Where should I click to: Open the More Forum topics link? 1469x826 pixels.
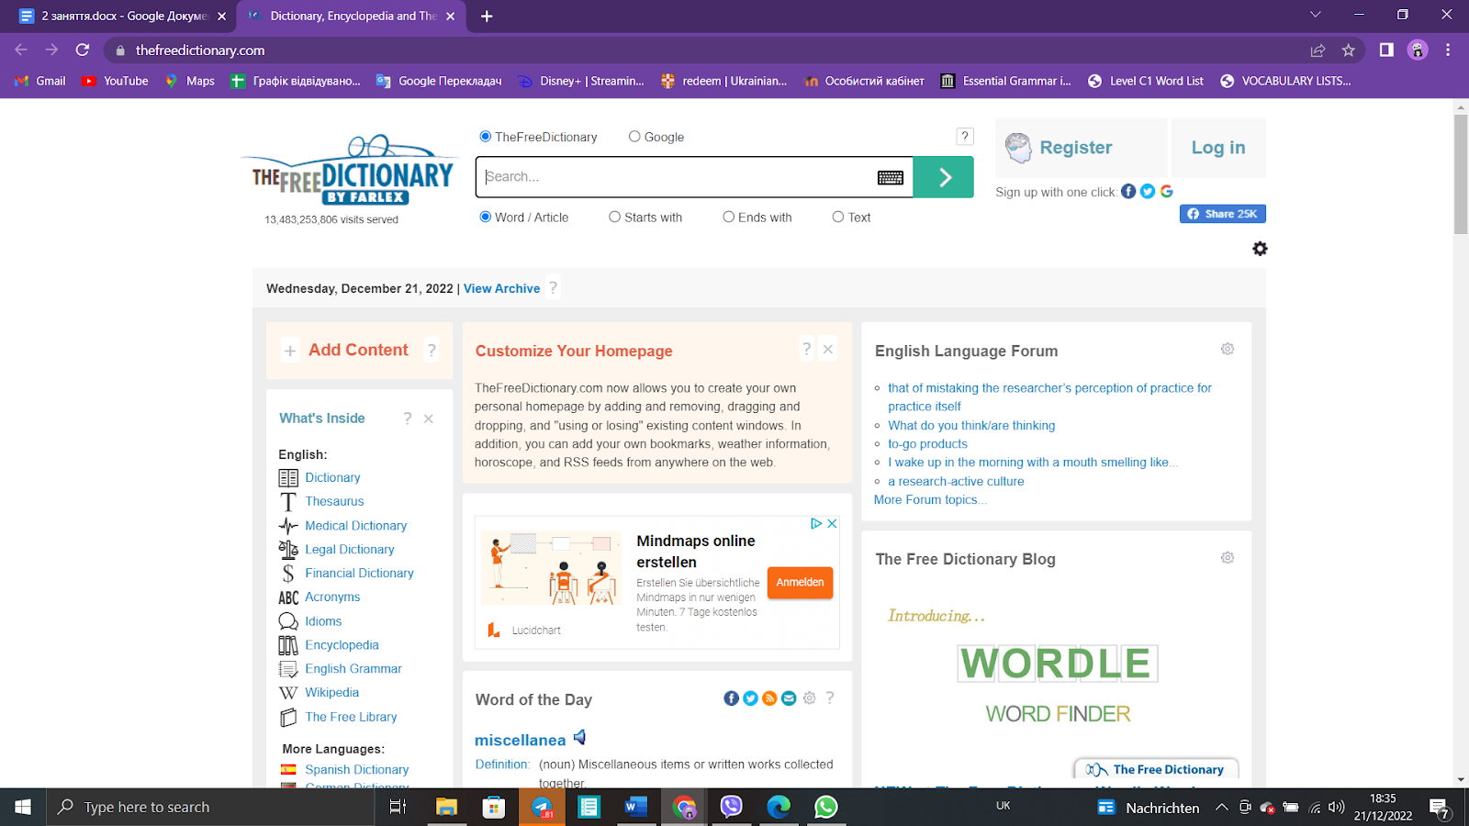click(x=930, y=500)
